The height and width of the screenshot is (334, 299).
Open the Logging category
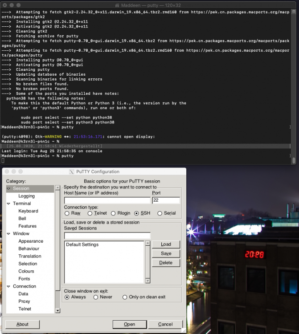[x=26, y=196]
